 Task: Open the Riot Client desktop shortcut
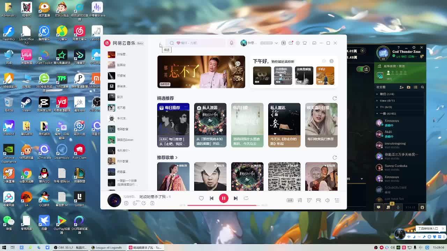point(80,152)
